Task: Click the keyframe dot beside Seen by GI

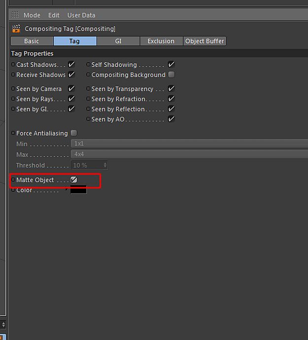Action: point(13,109)
